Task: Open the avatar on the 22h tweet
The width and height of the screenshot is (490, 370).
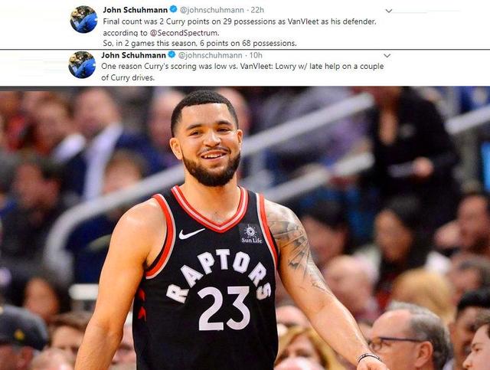Action: (83, 19)
